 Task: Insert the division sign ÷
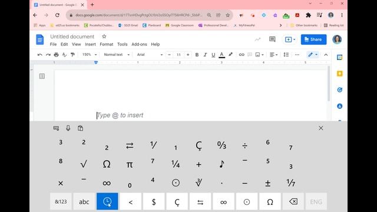244,145
